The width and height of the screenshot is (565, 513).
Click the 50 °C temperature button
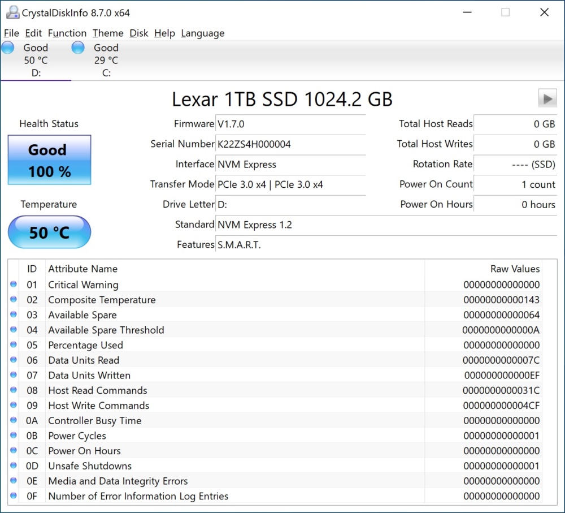49,232
